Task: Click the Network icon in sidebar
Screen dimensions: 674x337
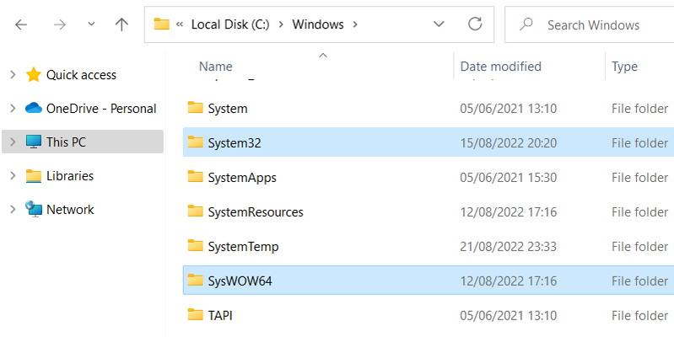Action: click(34, 209)
